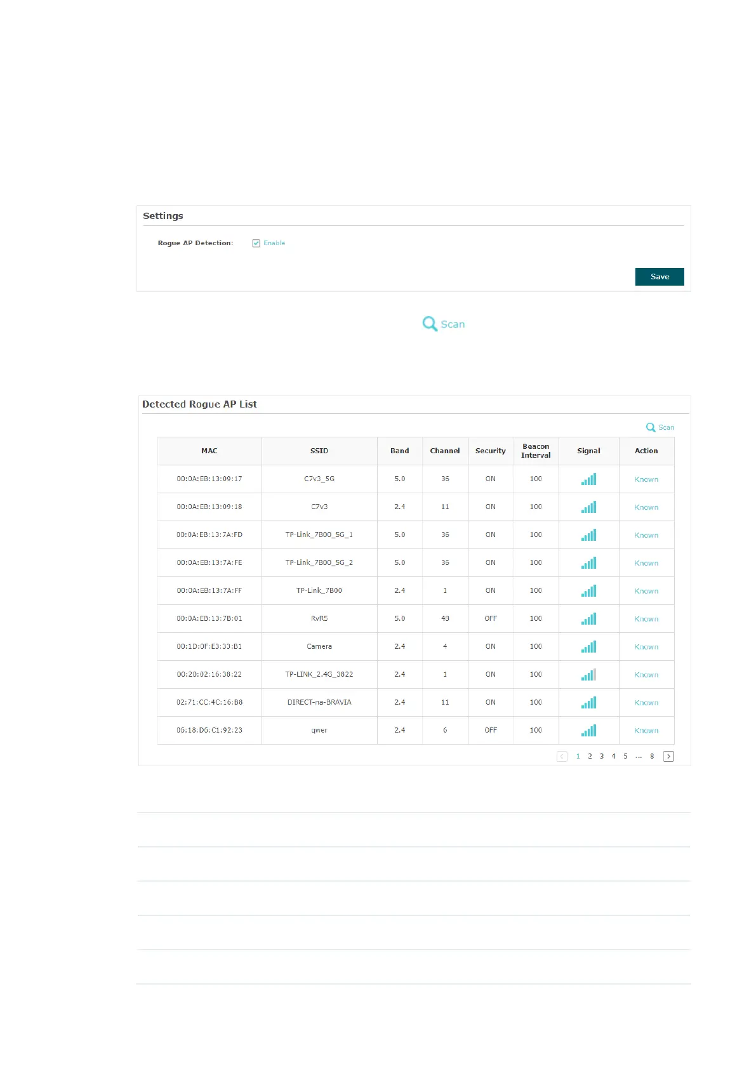Click signal strength icon for C7v3 row
The height and width of the screenshot is (1069, 756).
click(588, 507)
